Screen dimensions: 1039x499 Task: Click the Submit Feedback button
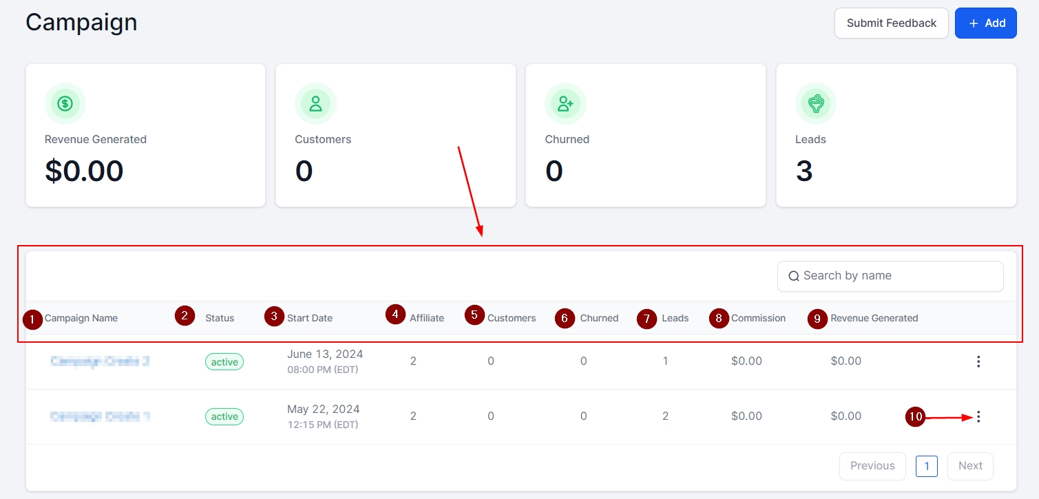point(891,23)
